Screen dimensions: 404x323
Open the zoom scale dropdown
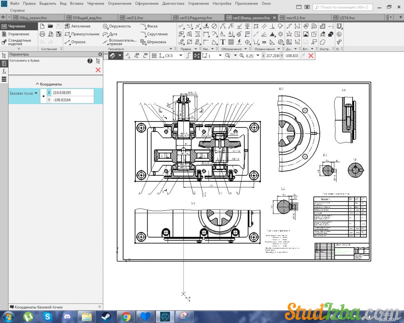(x=257, y=56)
